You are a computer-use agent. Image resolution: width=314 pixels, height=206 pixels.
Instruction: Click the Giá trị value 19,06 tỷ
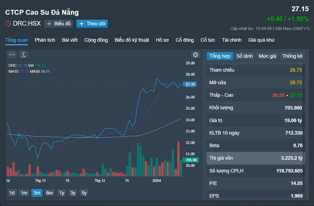[x=293, y=120]
